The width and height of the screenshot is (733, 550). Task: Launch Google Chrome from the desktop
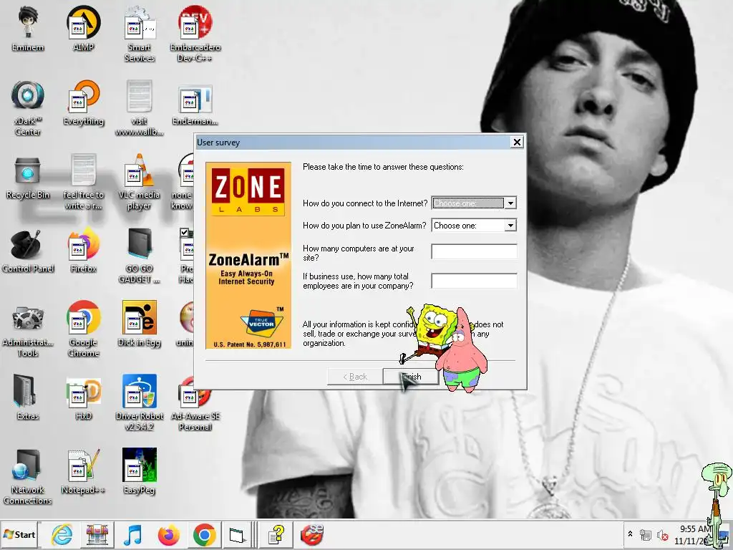(83, 329)
